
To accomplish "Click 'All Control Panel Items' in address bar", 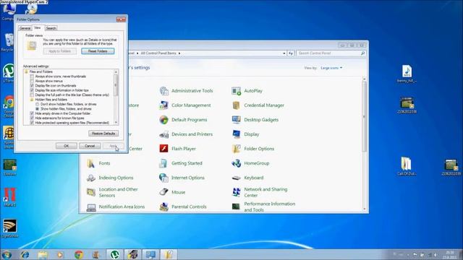I will [x=158, y=53].
